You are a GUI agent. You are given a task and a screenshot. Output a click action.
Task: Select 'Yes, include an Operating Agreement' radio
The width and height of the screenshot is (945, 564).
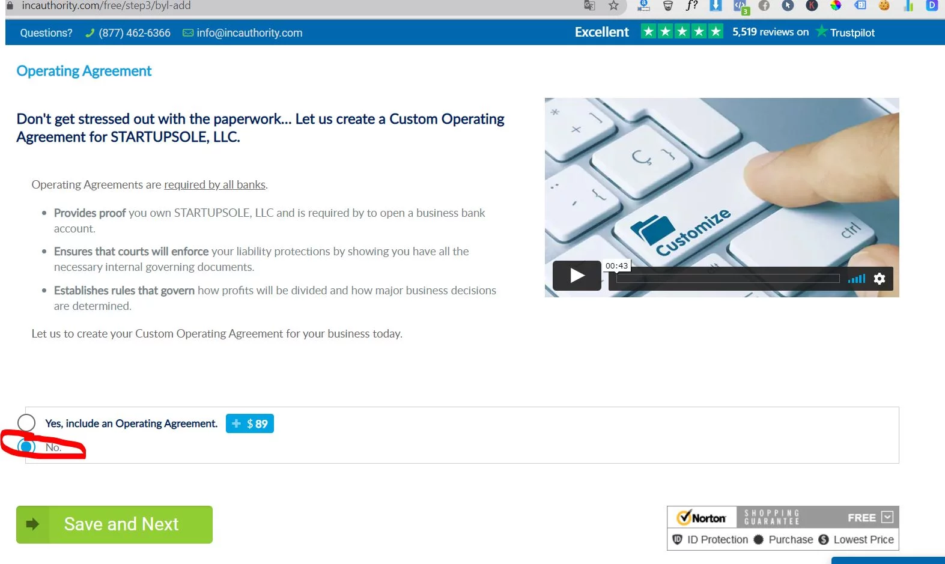(26, 423)
